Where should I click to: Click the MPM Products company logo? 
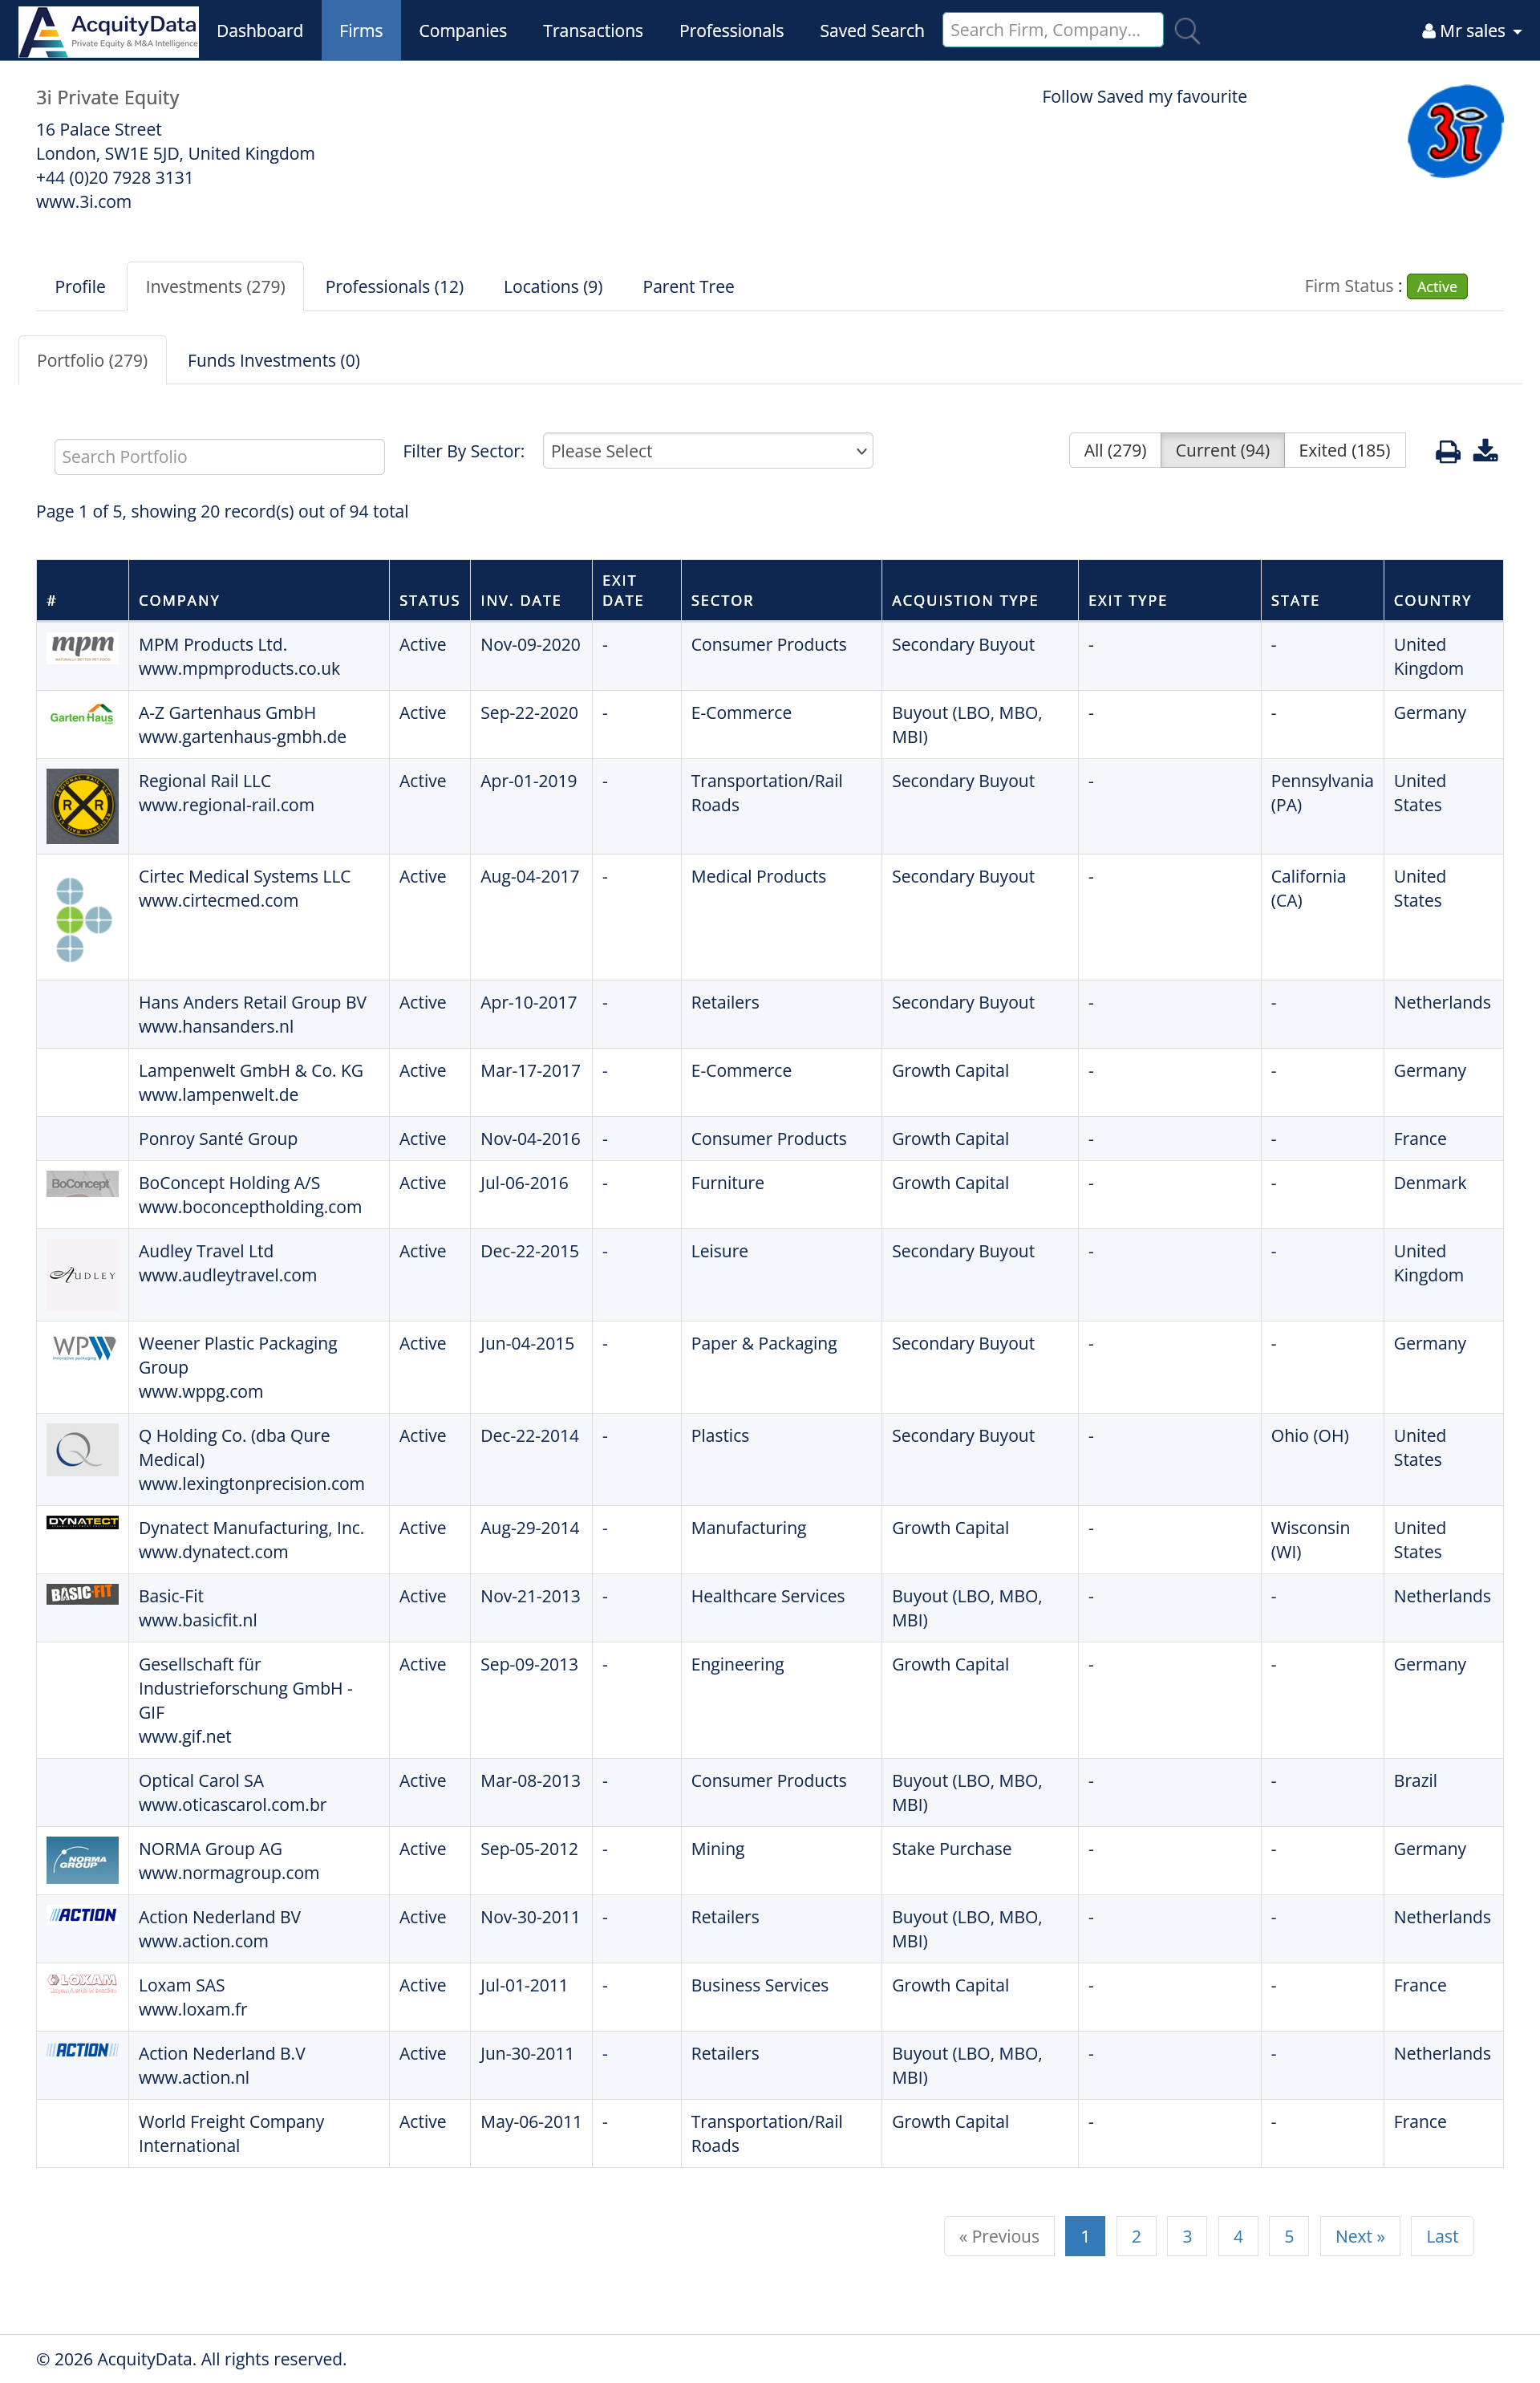[81, 648]
